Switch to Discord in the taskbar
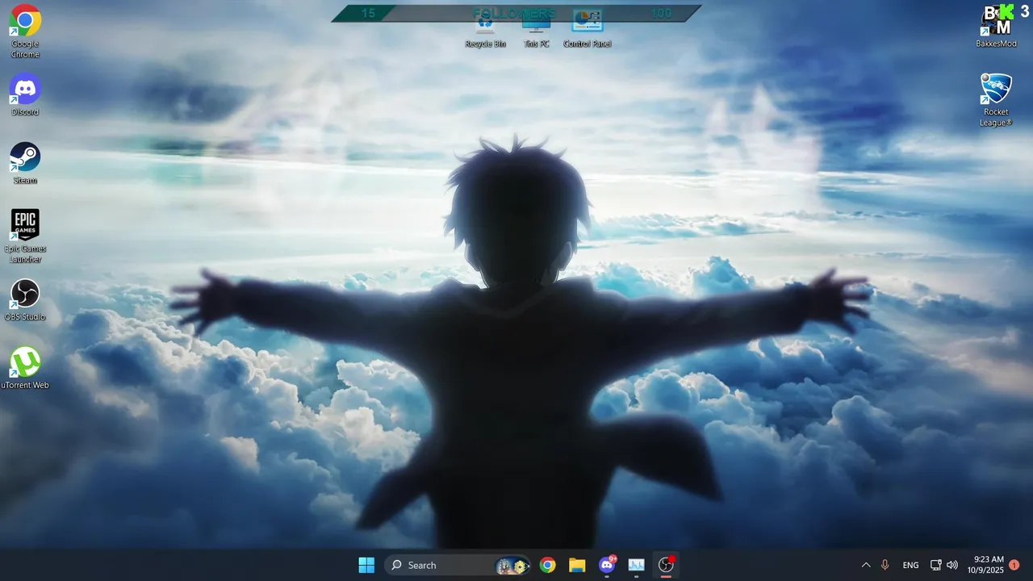 [x=607, y=565]
